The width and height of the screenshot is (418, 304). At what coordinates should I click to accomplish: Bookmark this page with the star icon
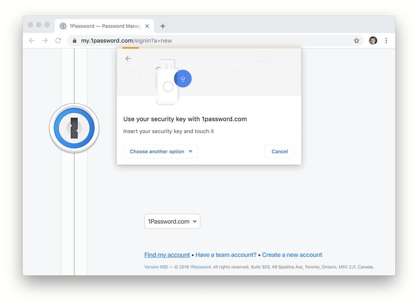pos(357,41)
